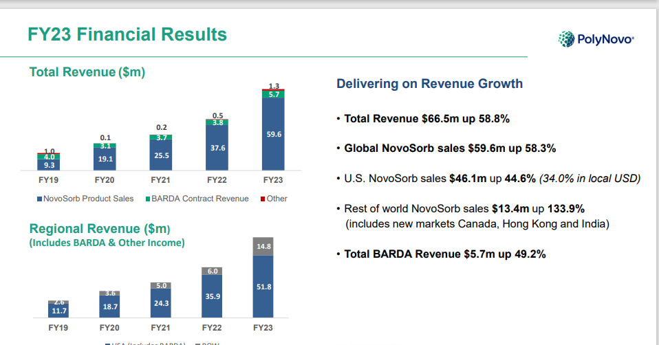Click the 0.2 value above the FY21 bar

[162, 127]
